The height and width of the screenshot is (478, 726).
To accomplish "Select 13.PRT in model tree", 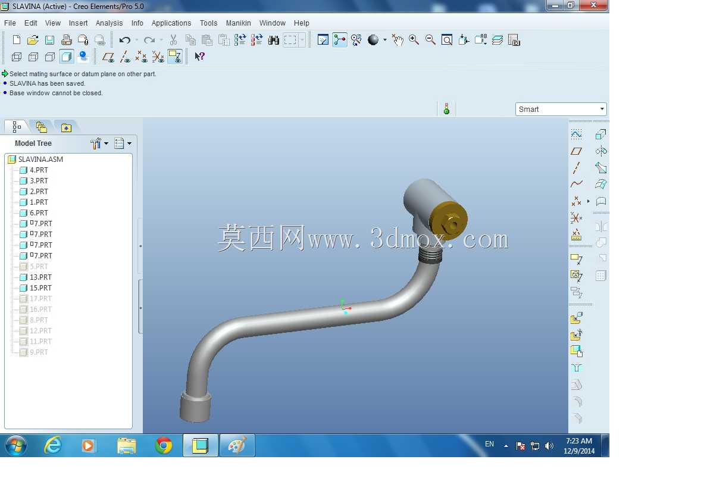I will 40,277.
